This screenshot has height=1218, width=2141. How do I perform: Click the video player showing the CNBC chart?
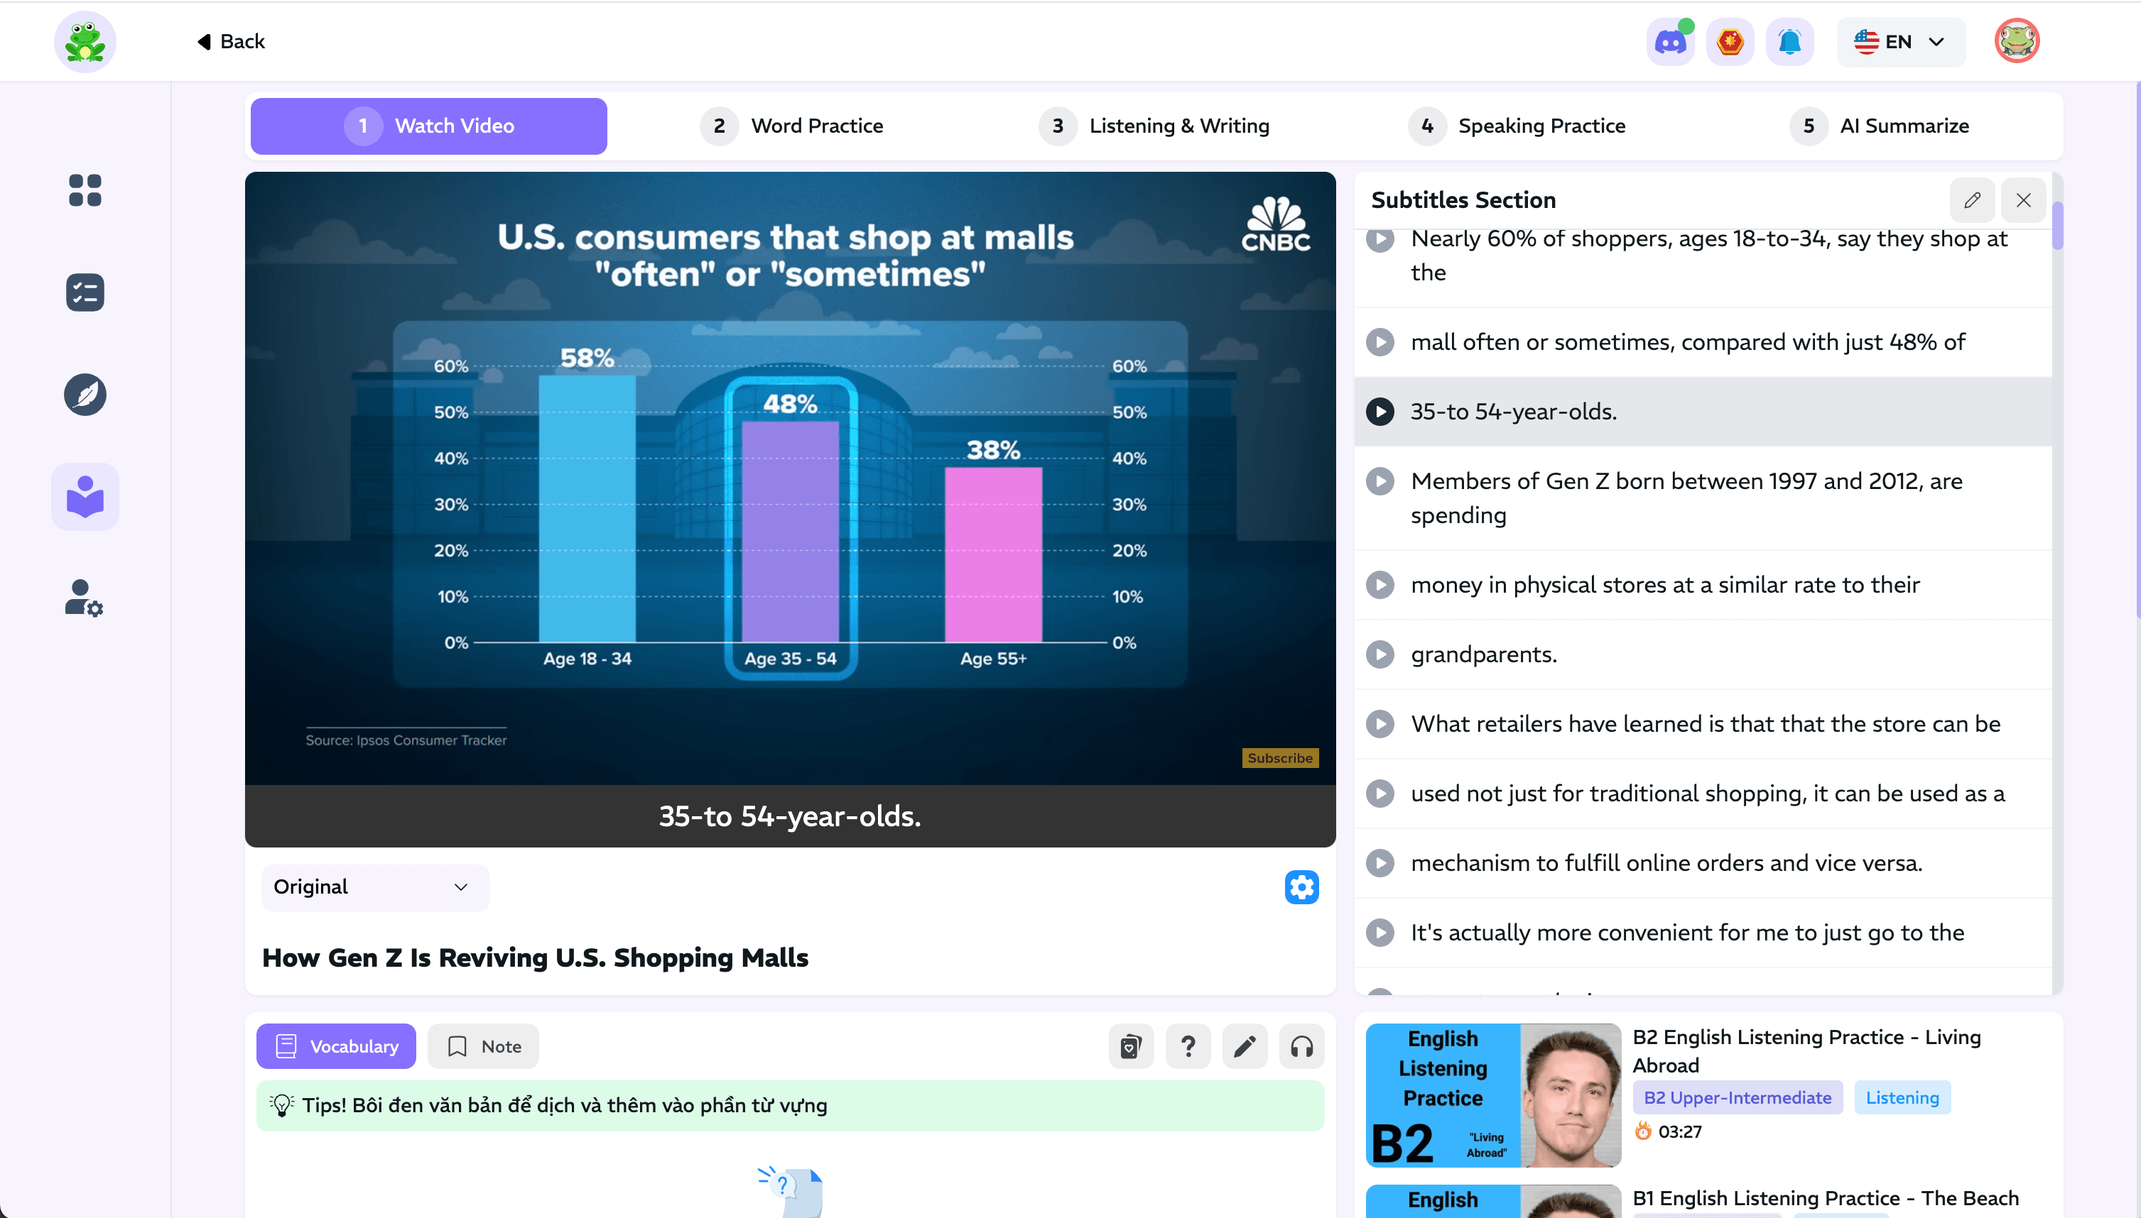(x=789, y=478)
